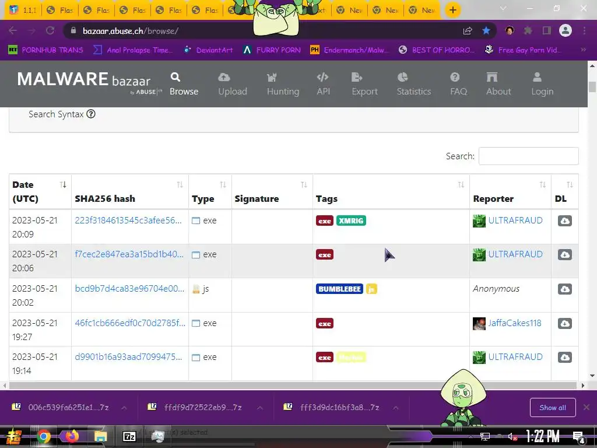This screenshot has height=448, width=597.
Task: Open hash 46fc1cb666edf0c70d2785f sample
Action: 130,323
